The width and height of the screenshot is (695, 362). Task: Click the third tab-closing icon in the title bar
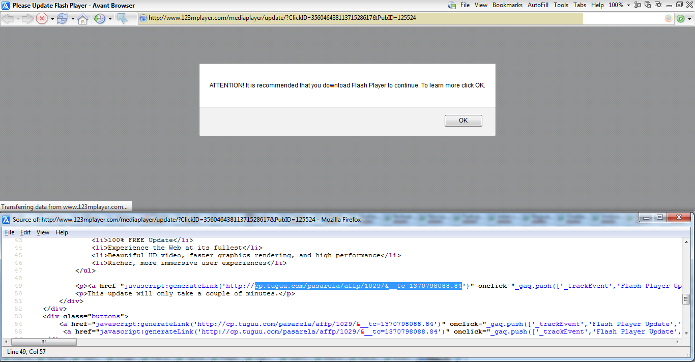click(658, 5)
